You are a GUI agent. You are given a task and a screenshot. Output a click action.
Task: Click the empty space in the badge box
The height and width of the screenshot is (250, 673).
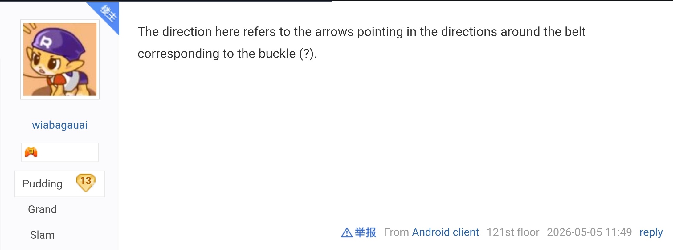(68, 152)
